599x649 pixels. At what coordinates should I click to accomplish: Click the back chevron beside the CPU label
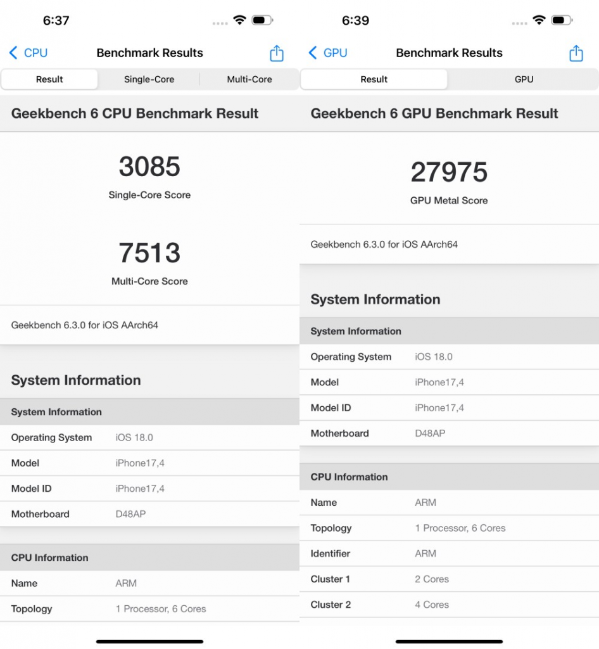point(14,53)
